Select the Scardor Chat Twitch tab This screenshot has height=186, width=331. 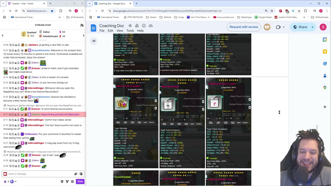(x=27, y=3)
